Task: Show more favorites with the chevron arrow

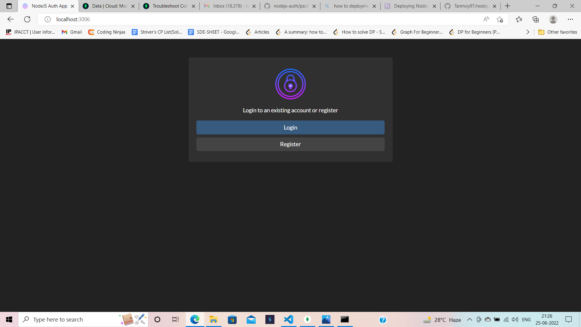Action: click(528, 32)
